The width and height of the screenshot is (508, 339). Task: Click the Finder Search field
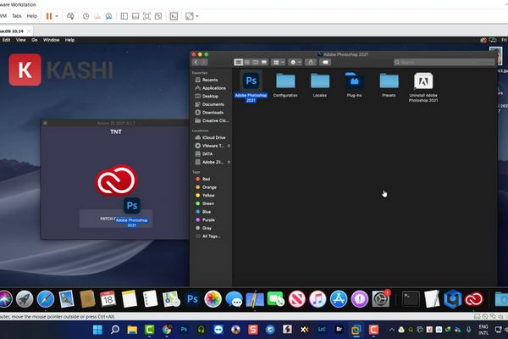[444, 62]
